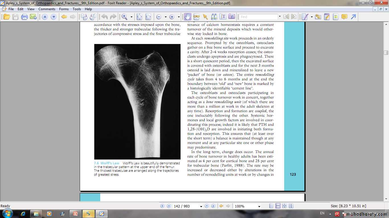389x218 pixels.
Task: Go to last page button in status bar
Action: point(213,206)
